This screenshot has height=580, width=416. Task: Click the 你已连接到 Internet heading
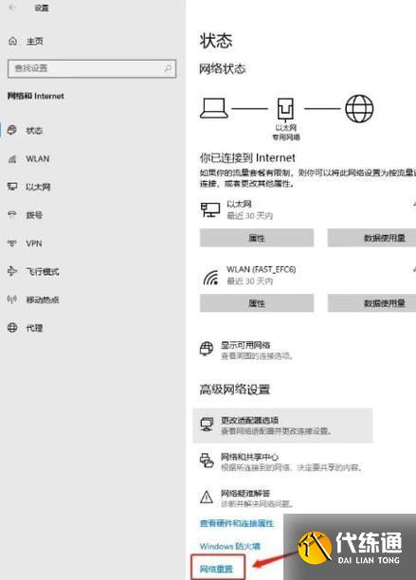pyautogui.click(x=247, y=158)
